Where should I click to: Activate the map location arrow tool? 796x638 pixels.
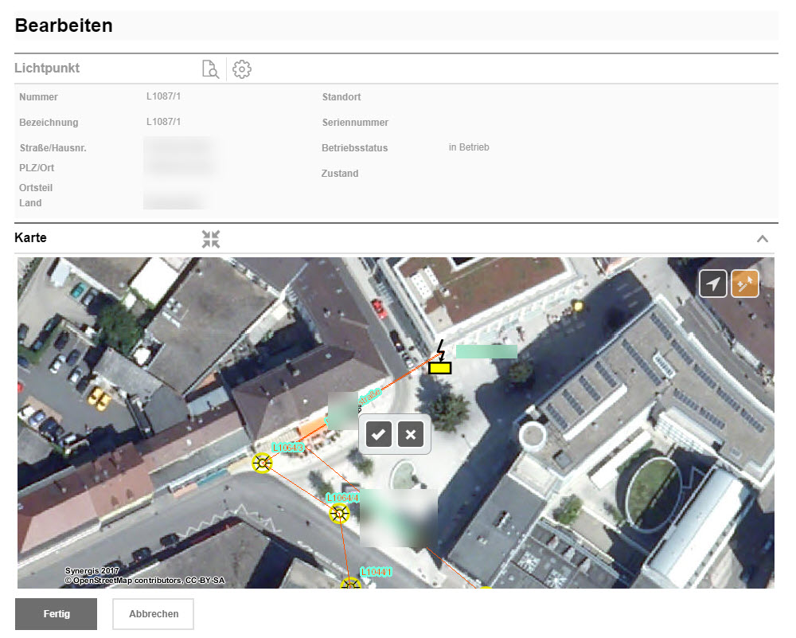[713, 284]
